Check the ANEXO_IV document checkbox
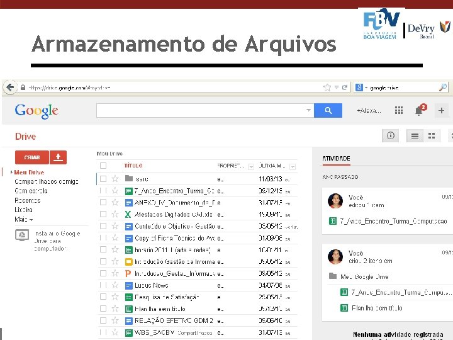Screen dimensions: 453x340 pos(103,202)
